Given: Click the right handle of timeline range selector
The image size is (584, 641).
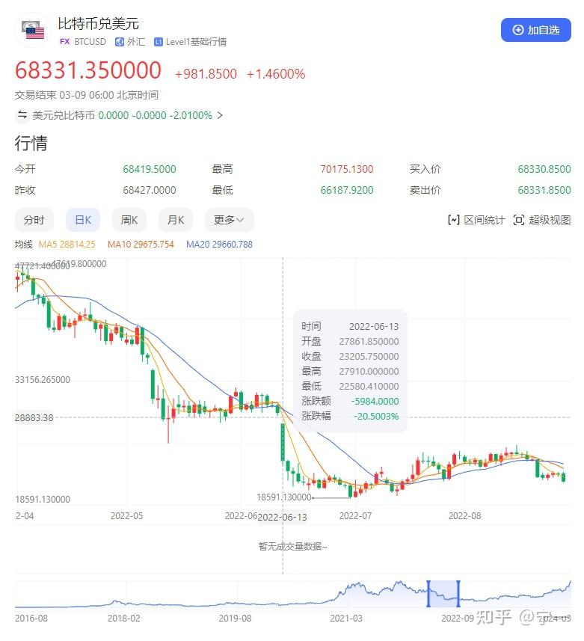Looking at the screenshot, I should tap(458, 594).
